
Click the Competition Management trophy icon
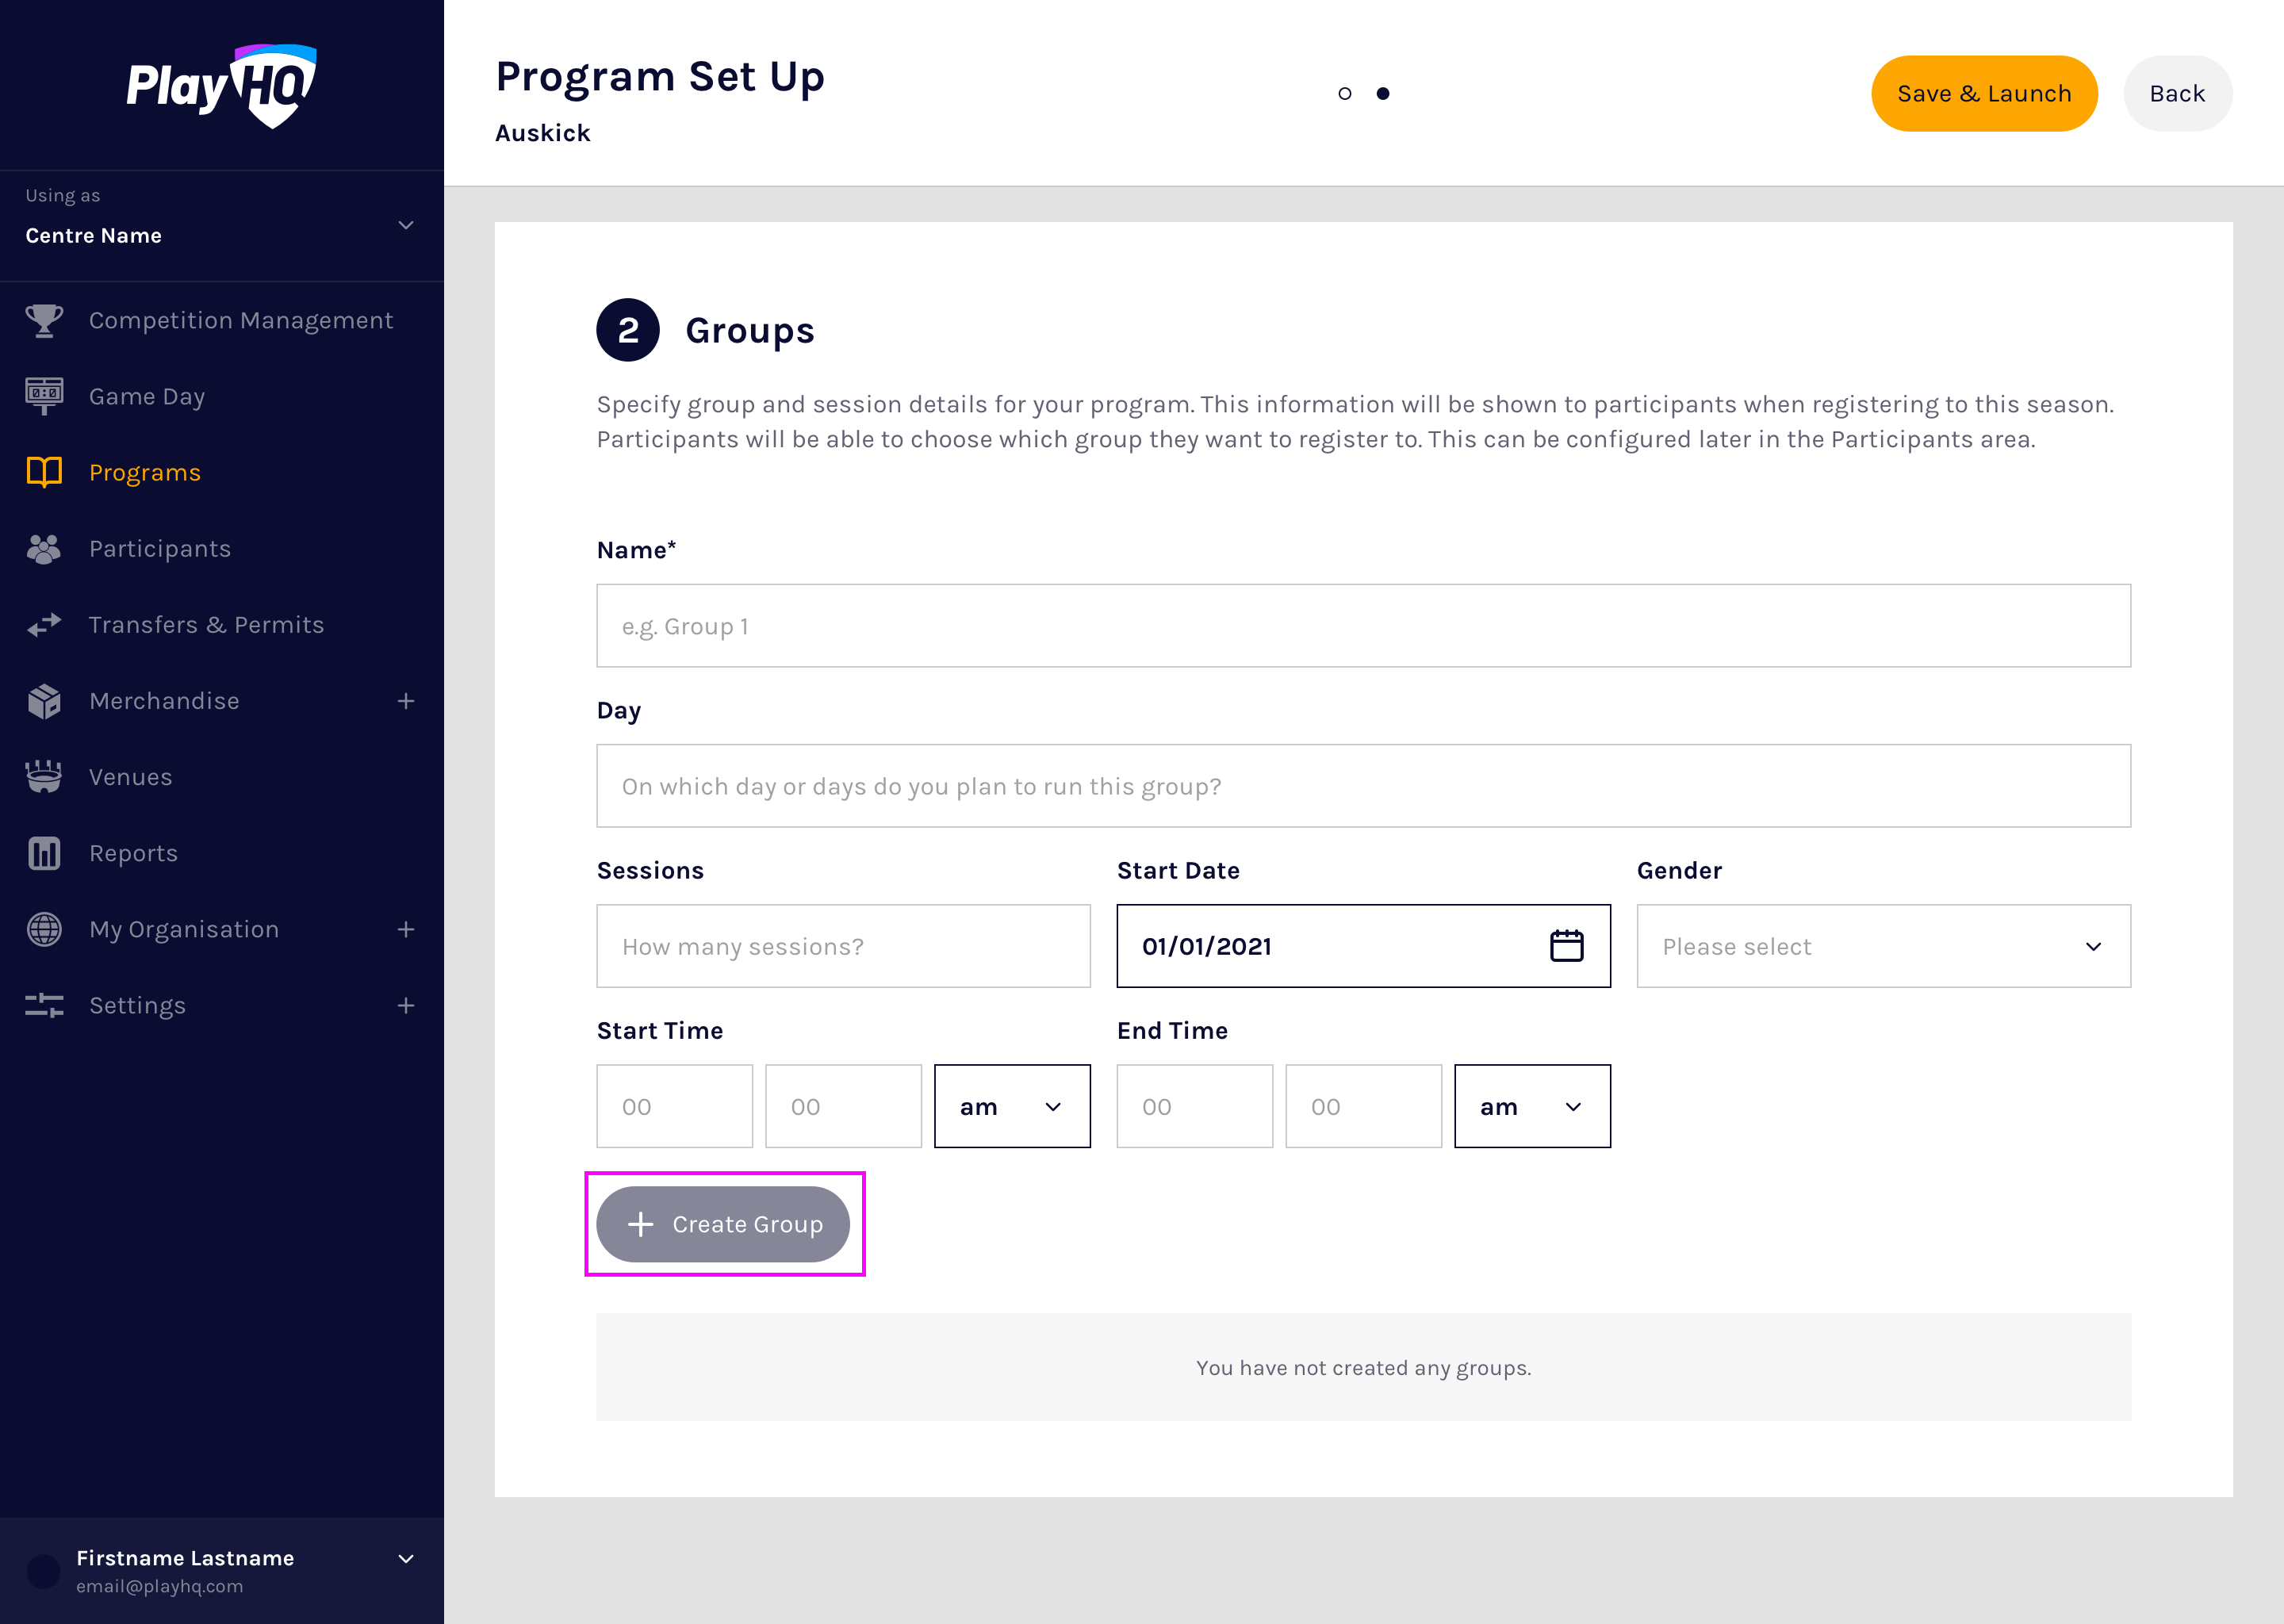coord(44,320)
